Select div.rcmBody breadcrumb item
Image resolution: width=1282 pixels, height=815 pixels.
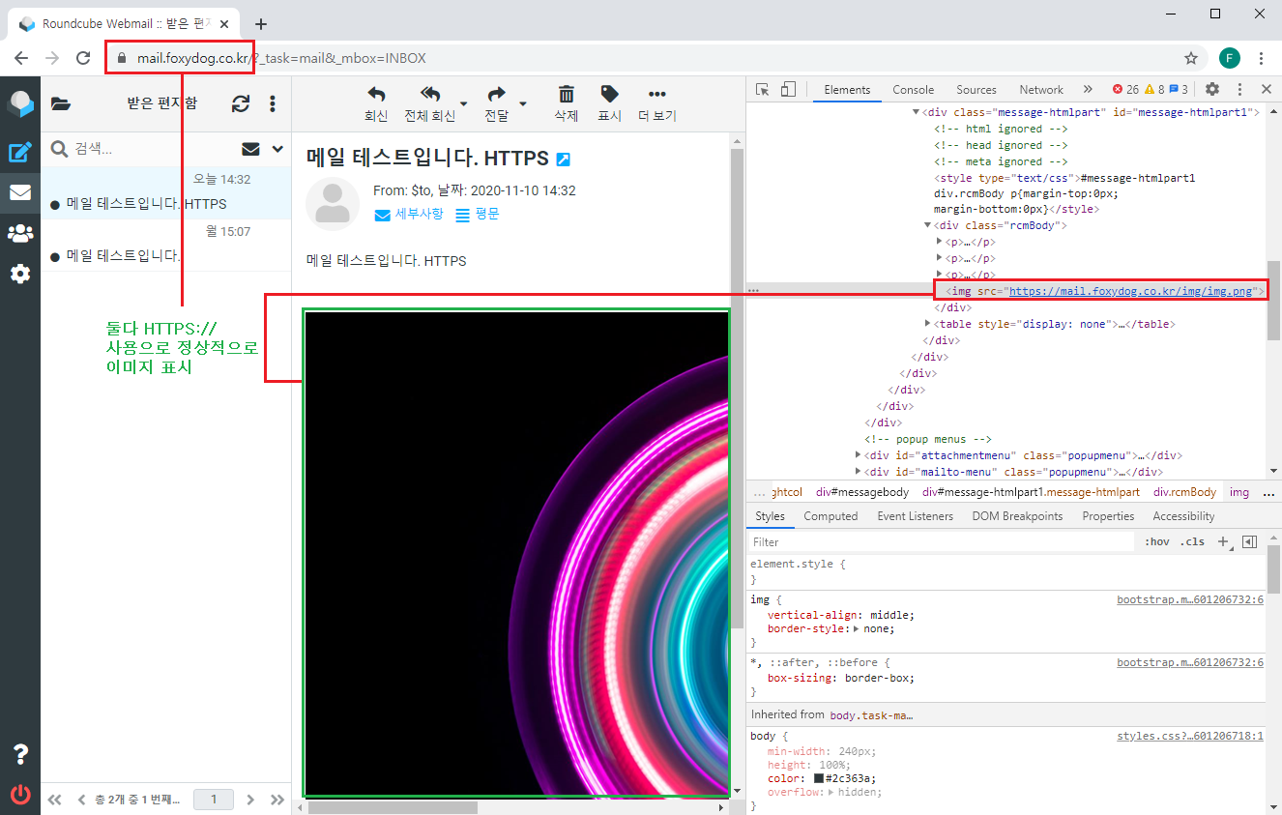(1184, 492)
